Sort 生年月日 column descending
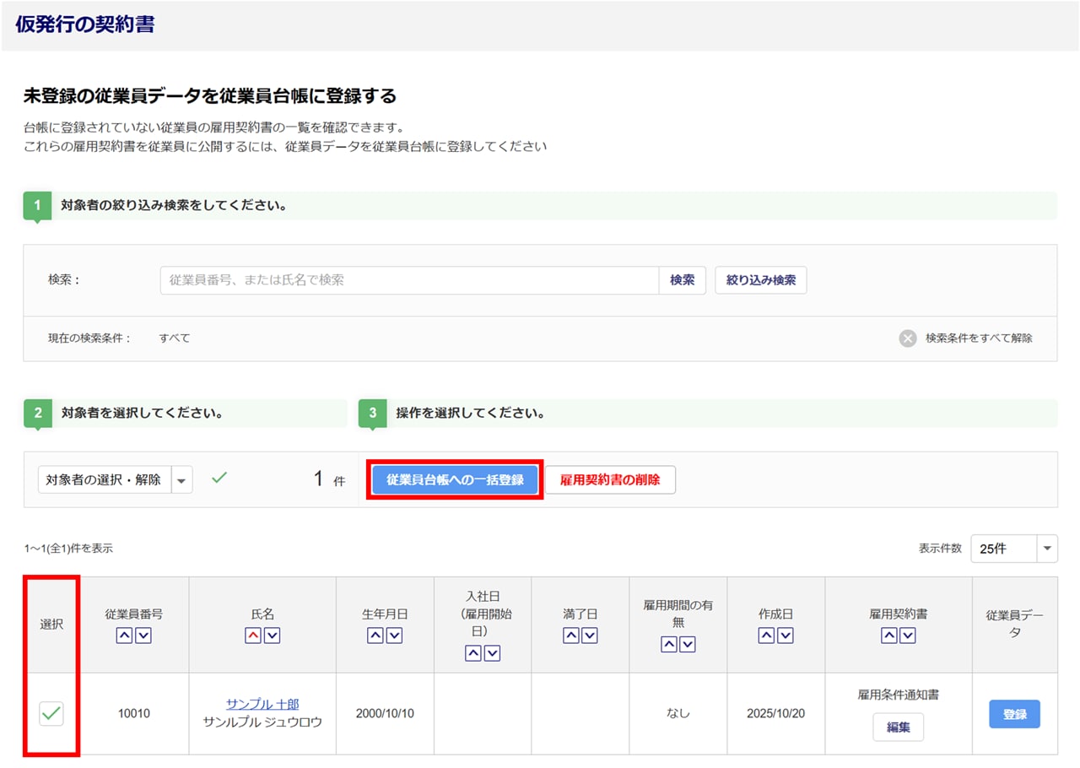This screenshot has height=768, width=1080. pyautogui.click(x=394, y=636)
